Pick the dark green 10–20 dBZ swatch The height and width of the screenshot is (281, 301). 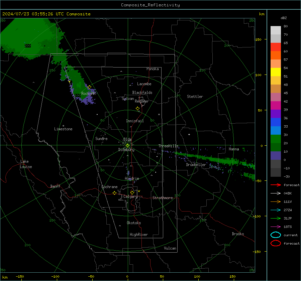coord(276,147)
